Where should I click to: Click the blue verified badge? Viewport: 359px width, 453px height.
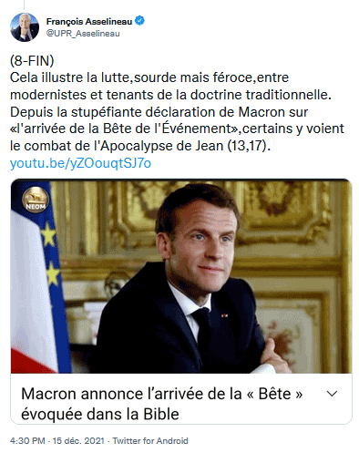(139, 21)
